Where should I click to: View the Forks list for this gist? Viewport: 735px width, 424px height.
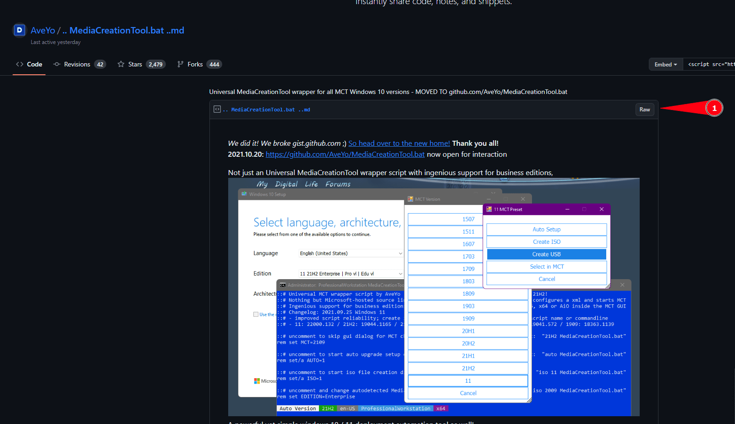(x=199, y=64)
